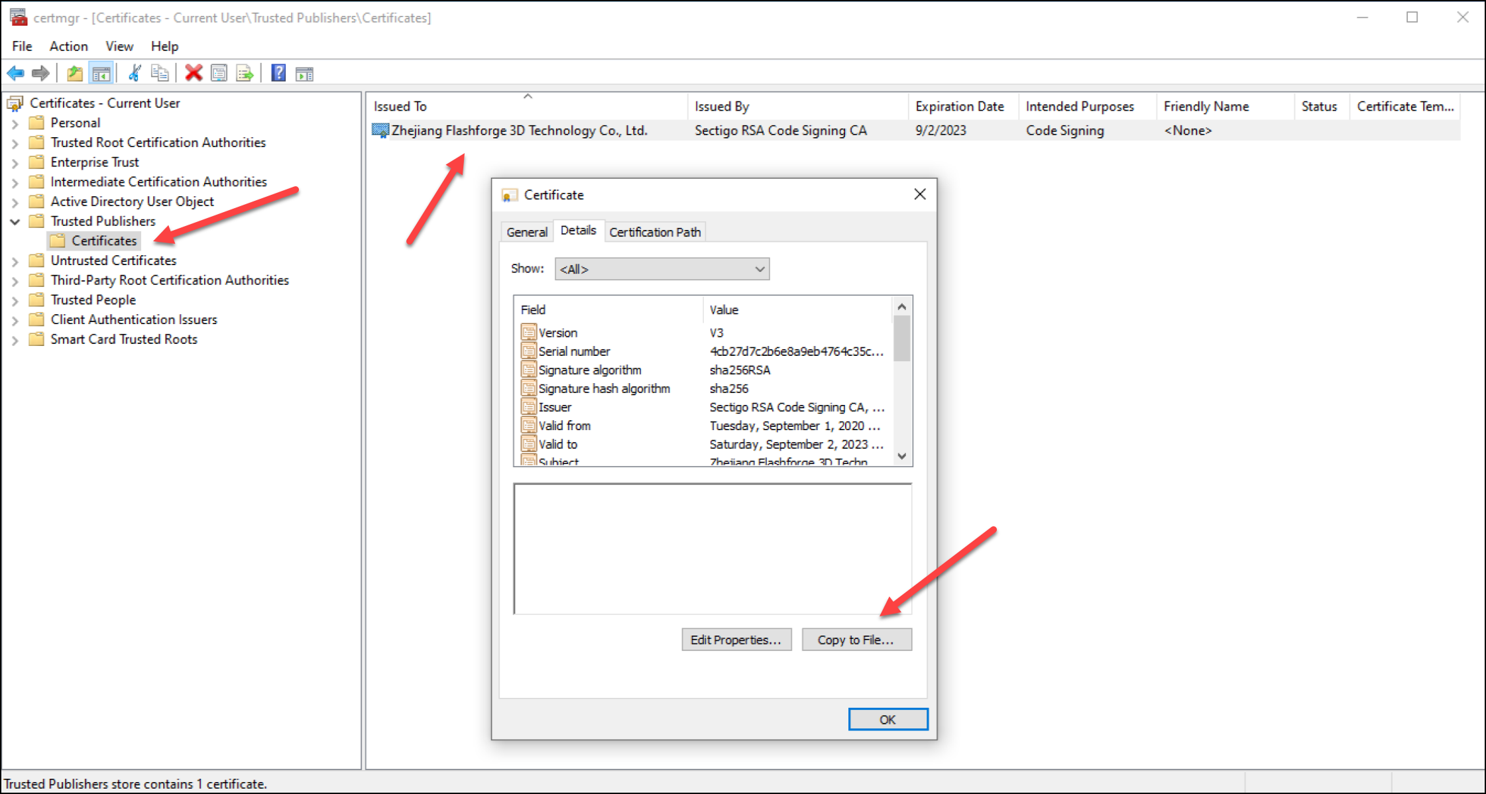This screenshot has height=794, width=1486.
Task: Expand the Client Authentication Issuers node
Action: pyautogui.click(x=15, y=320)
